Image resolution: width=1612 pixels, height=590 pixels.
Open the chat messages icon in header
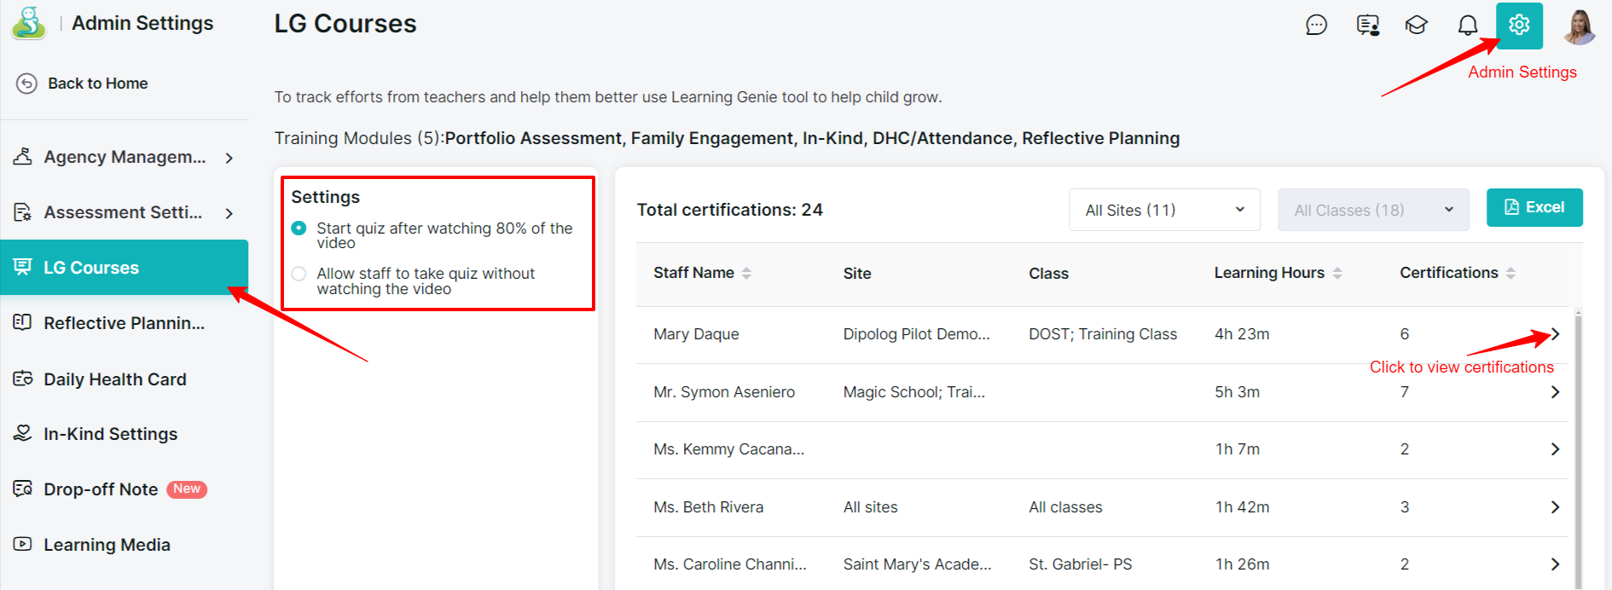[1317, 26]
